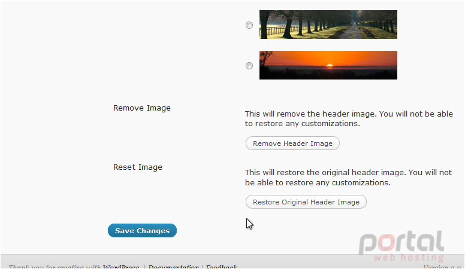
Task: Open the WordPress footer link
Action: [120, 267]
